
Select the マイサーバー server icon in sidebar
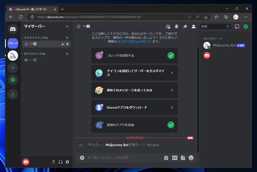(13, 43)
